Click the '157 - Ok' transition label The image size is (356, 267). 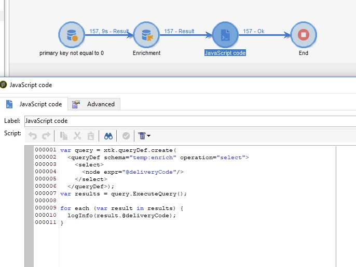tap(254, 31)
